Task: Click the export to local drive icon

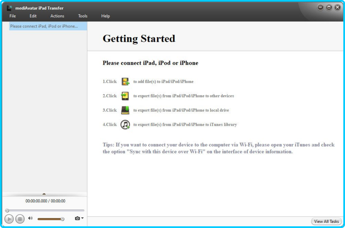Action: 125,110
